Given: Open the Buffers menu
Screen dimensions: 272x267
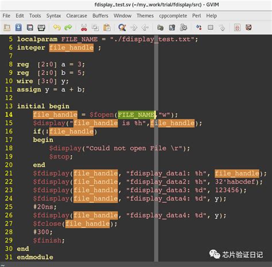Looking at the screenshot, I should tap(100, 15).
